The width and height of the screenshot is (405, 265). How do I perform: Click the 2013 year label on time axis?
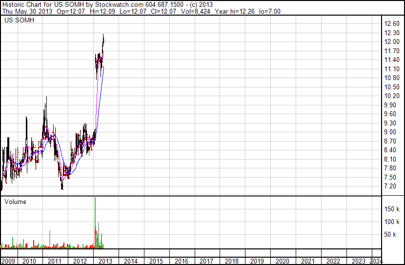coord(105,261)
